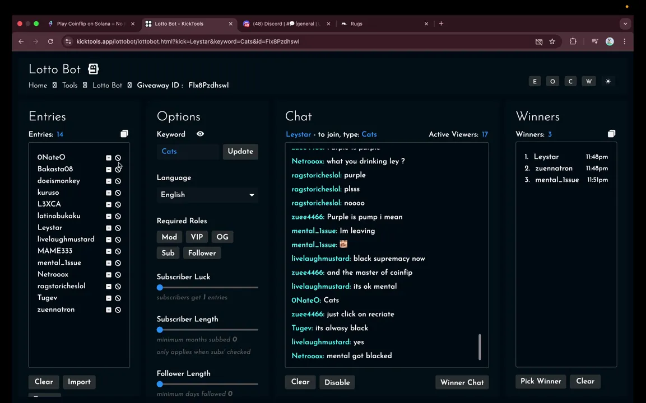Image resolution: width=646 pixels, height=403 pixels.
Task: Ban ragstoricheslol using the block icon
Action: (x=118, y=287)
